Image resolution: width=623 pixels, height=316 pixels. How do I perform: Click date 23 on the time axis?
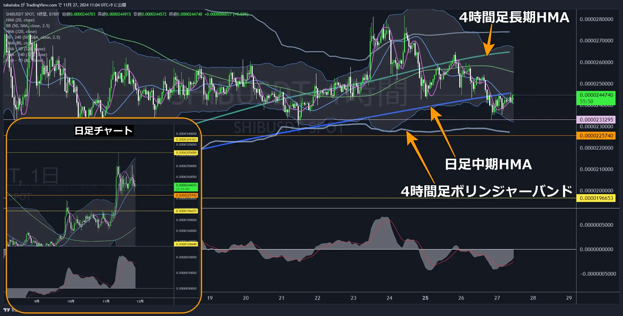(353, 298)
